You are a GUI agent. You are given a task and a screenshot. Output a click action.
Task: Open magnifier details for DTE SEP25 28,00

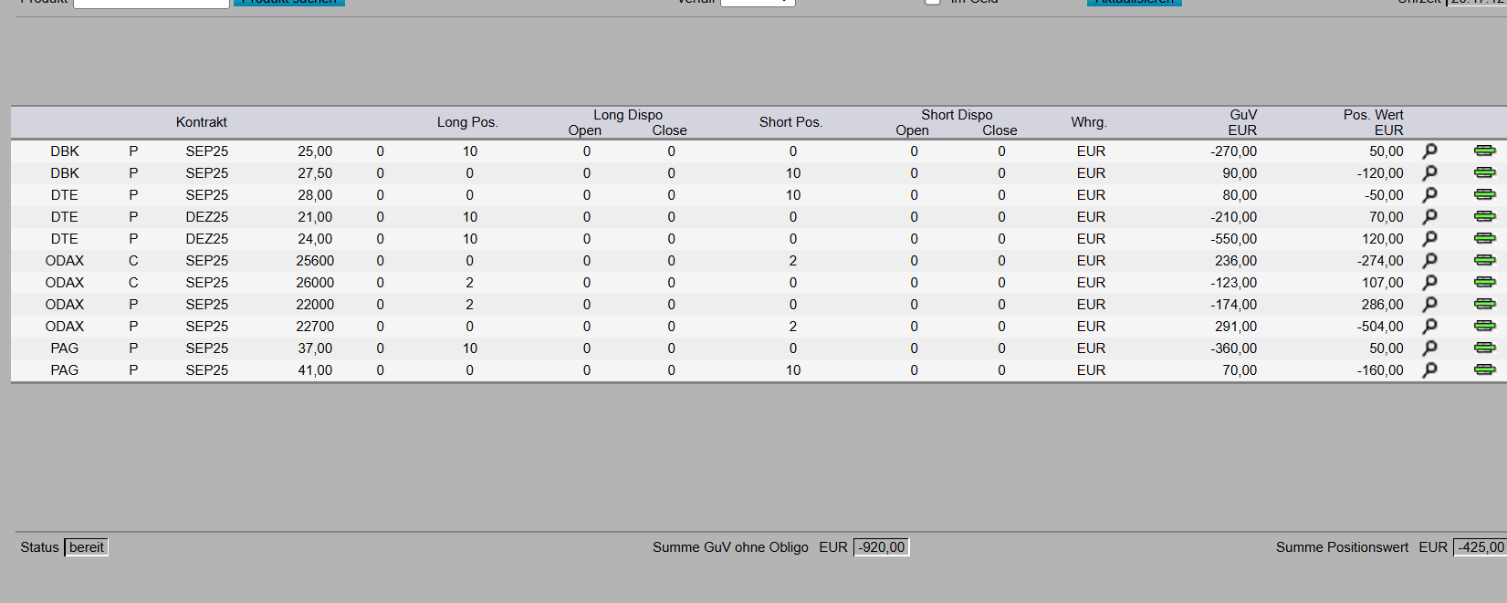(1429, 194)
